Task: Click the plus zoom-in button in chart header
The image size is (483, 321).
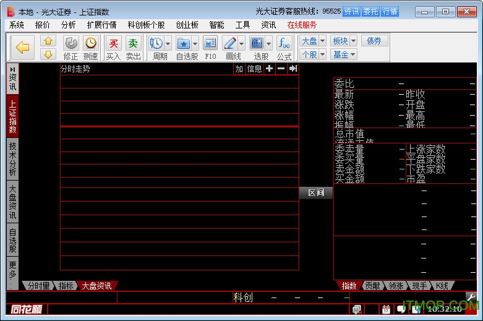Action: 269,69
